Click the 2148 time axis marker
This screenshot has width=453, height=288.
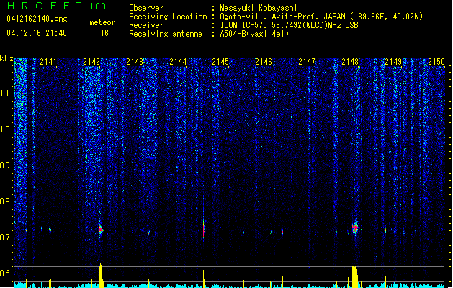[x=350, y=62]
